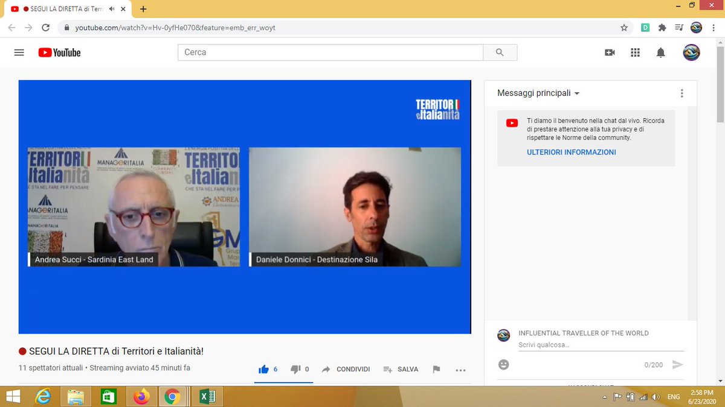Open the Chrome media controls icon
Screen dimensions: 725x407
tap(679, 27)
